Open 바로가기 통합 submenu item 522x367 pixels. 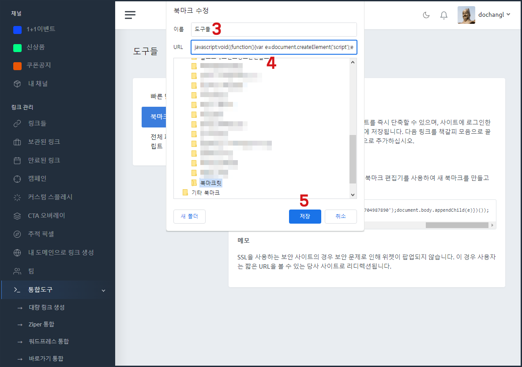(x=46, y=359)
